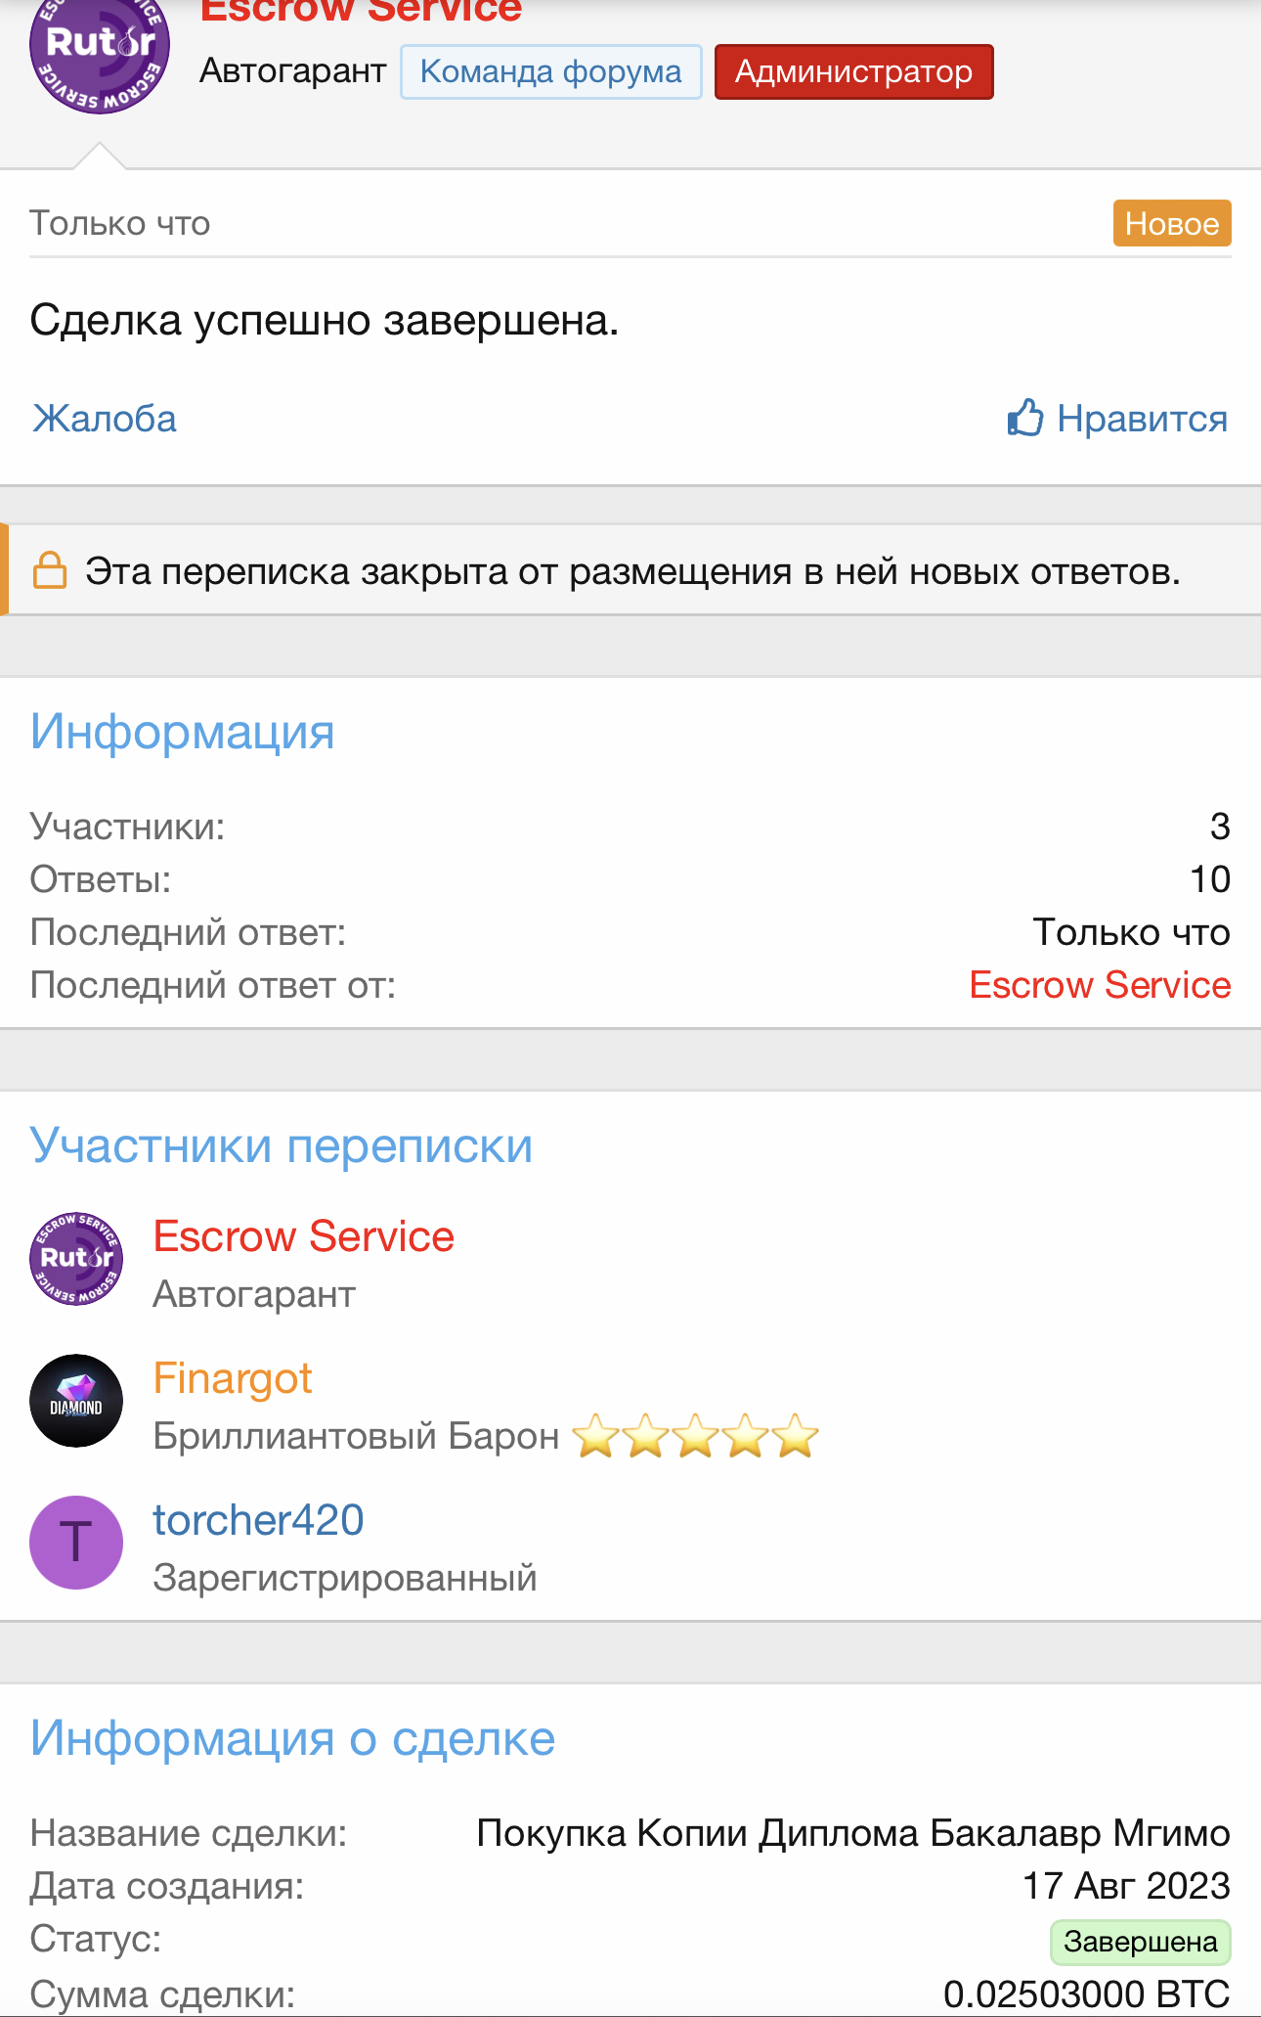
Task: Open Escrow Service participant name link
Action: pyautogui.click(x=304, y=1236)
